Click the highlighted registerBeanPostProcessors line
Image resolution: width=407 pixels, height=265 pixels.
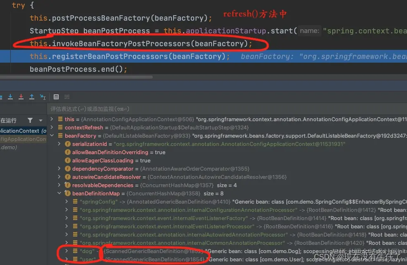[203, 56]
